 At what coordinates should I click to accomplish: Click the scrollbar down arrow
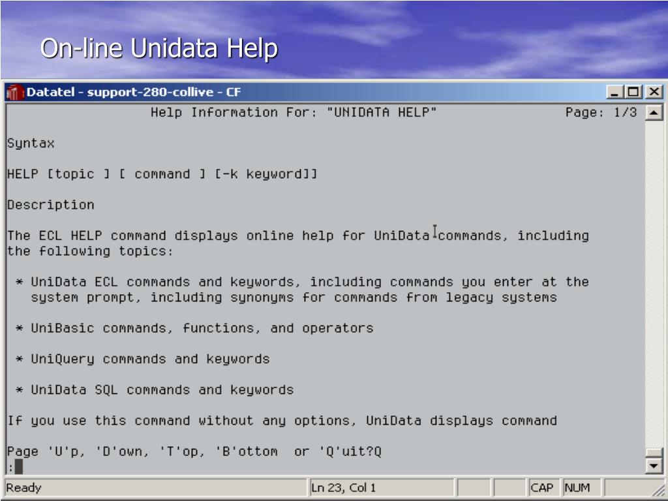(654, 466)
